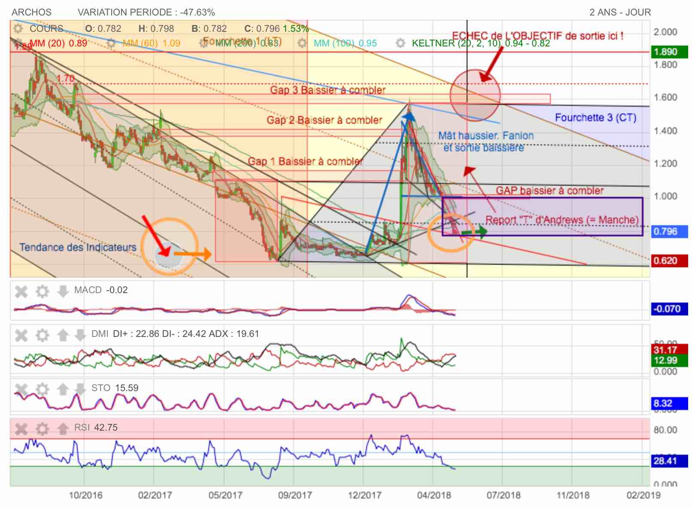Click the 11/2018 date on the time axis
This screenshot has height=508, width=692.
(573, 495)
